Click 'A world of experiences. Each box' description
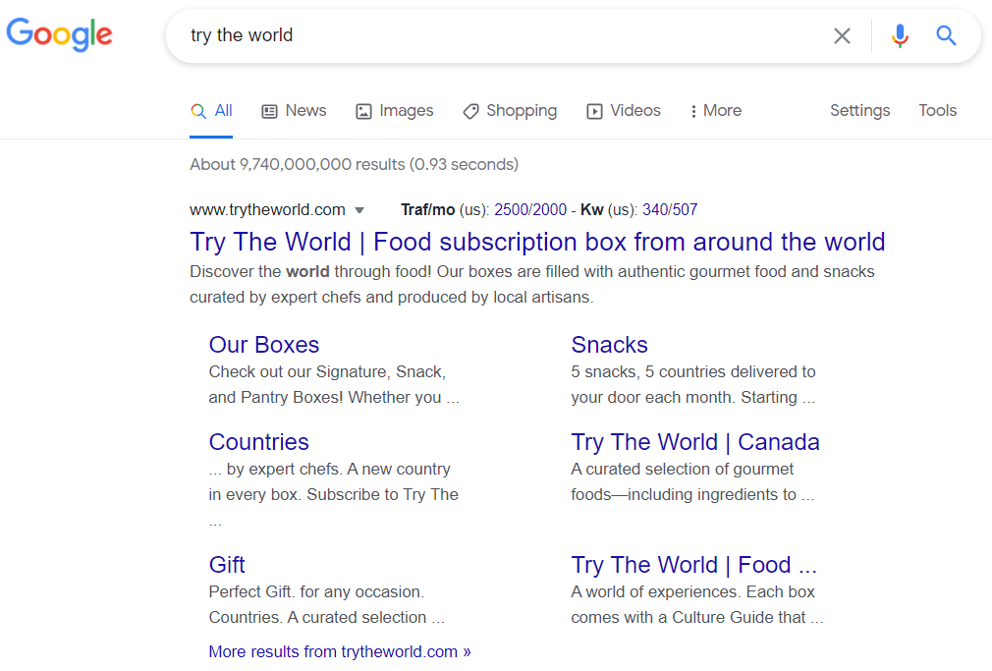992x671 pixels. pos(692,591)
